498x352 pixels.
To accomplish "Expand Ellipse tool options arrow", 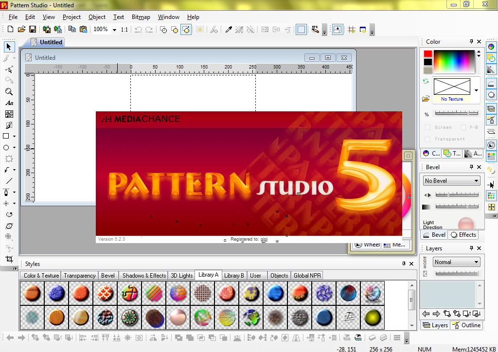I will pyautogui.click(x=14, y=148).
